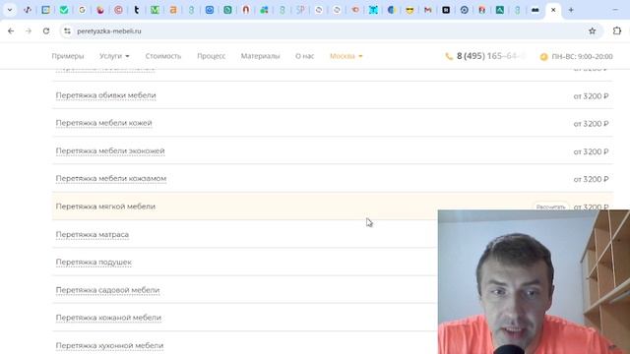
Task: Open Перетяжка обивки мебели link
Action: click(105, 95)
